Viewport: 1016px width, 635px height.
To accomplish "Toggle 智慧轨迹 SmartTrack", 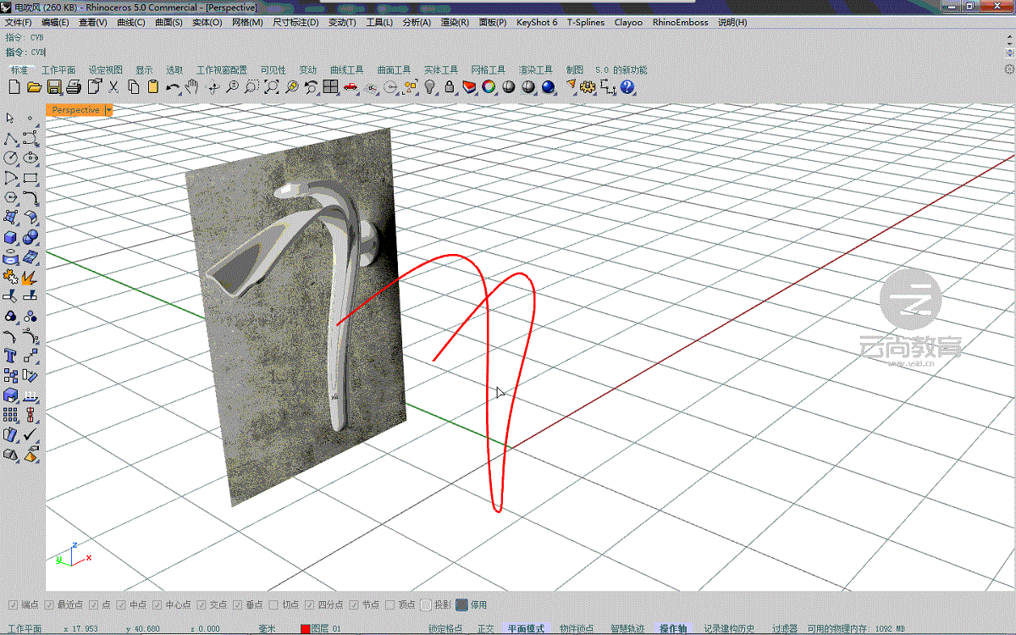I will (x=627, y=628).
